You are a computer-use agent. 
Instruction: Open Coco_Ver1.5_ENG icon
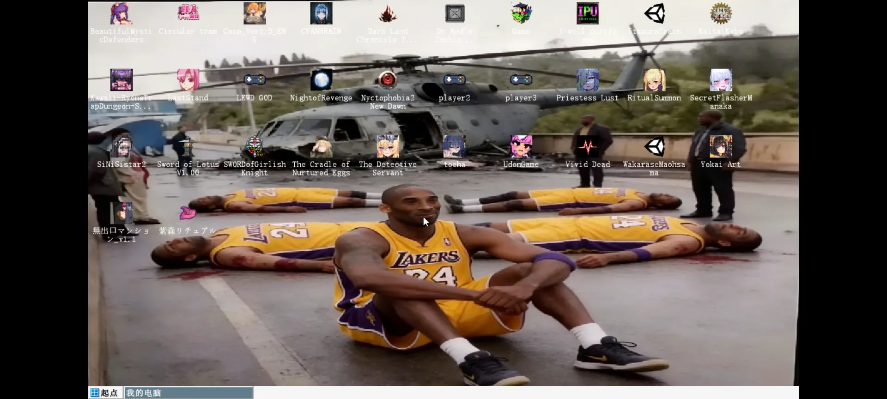255,14
